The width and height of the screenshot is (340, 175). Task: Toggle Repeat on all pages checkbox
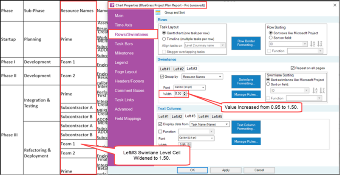pos(293,68)
